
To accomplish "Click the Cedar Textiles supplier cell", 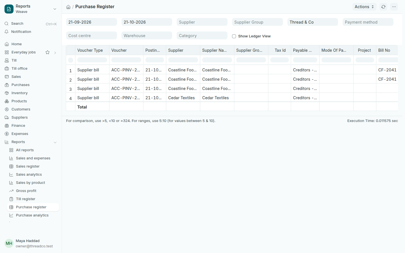I will pyautogui.click(x=181, y=98).
